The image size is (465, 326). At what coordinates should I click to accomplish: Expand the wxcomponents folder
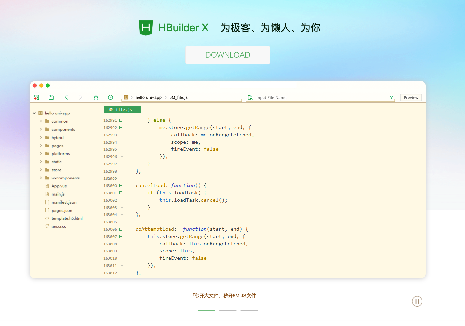tap(41, 178)
